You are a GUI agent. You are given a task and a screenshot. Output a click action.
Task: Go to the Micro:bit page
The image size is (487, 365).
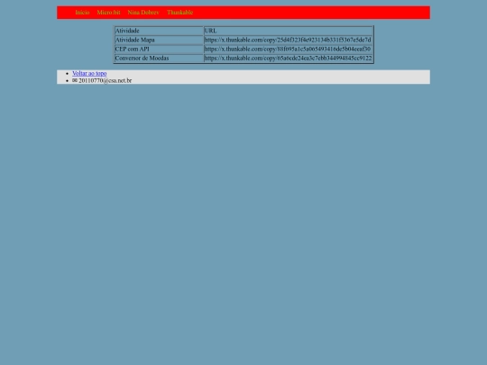click(x=108, y=13)
